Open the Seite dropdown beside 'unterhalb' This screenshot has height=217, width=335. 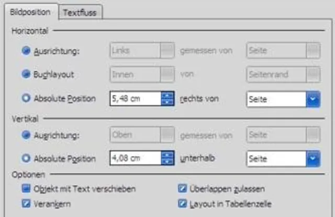point(313,158)
